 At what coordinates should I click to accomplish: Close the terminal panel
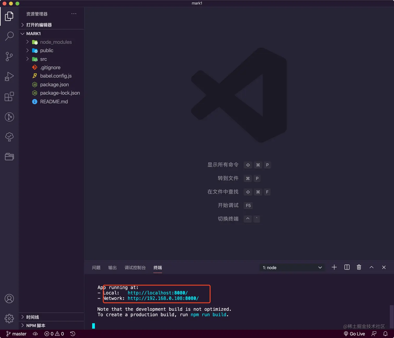384,267
